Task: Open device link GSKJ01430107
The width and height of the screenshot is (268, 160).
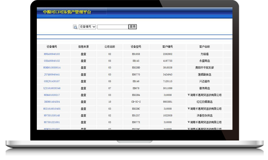Action: pos(52,81)
